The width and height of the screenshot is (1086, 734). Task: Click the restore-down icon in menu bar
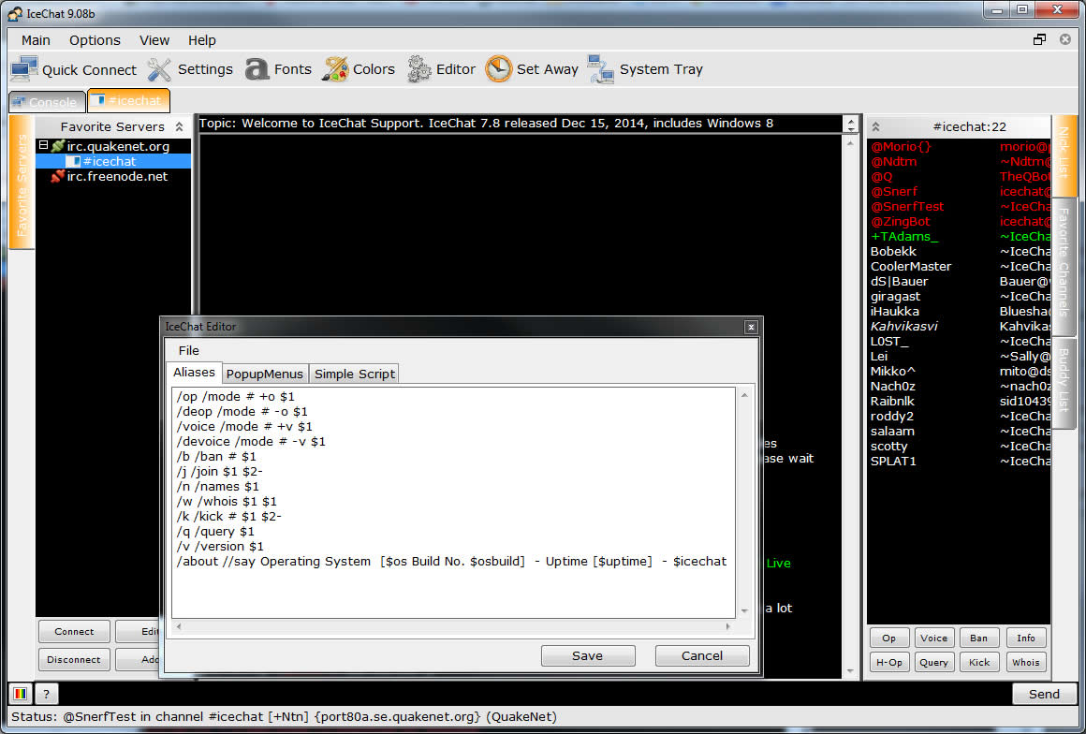1039,39
